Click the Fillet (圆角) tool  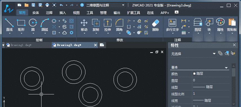pyautogui.click(x=119, y=24)
